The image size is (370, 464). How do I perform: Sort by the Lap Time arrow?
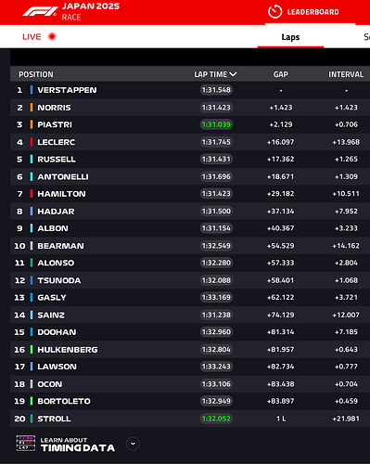click(x=233, y=74)
